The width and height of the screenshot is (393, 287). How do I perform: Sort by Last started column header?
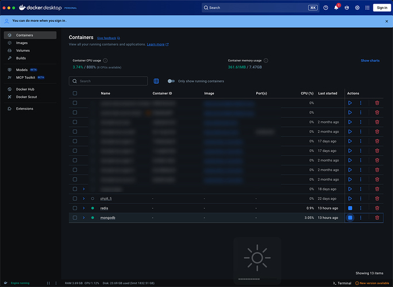tap(327, 93)
